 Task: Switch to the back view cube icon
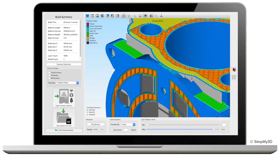click(x=107, y=16)
